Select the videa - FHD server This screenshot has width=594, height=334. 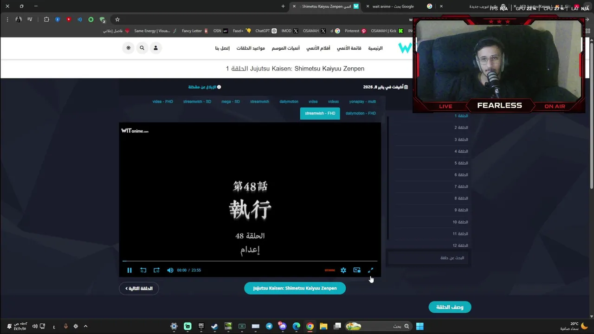point(162,102)
